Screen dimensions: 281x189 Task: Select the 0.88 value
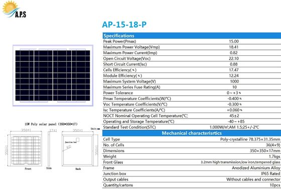point(234,64)
